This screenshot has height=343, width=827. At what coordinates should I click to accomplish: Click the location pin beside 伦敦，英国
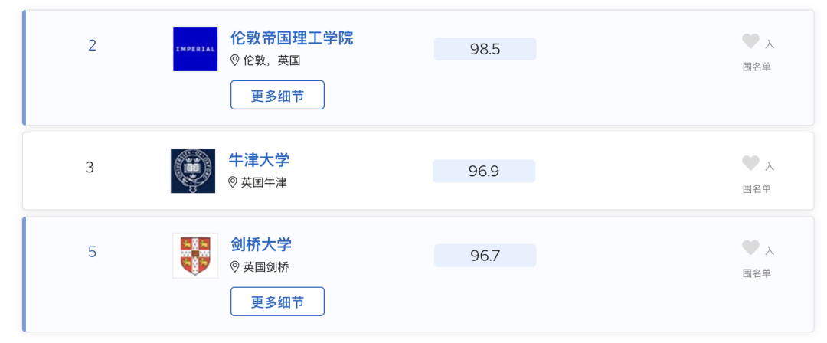pos(235,60)
